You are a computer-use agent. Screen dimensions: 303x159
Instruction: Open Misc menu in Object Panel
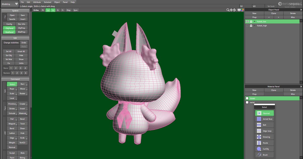pyautogui.click(x=293, y=17)
